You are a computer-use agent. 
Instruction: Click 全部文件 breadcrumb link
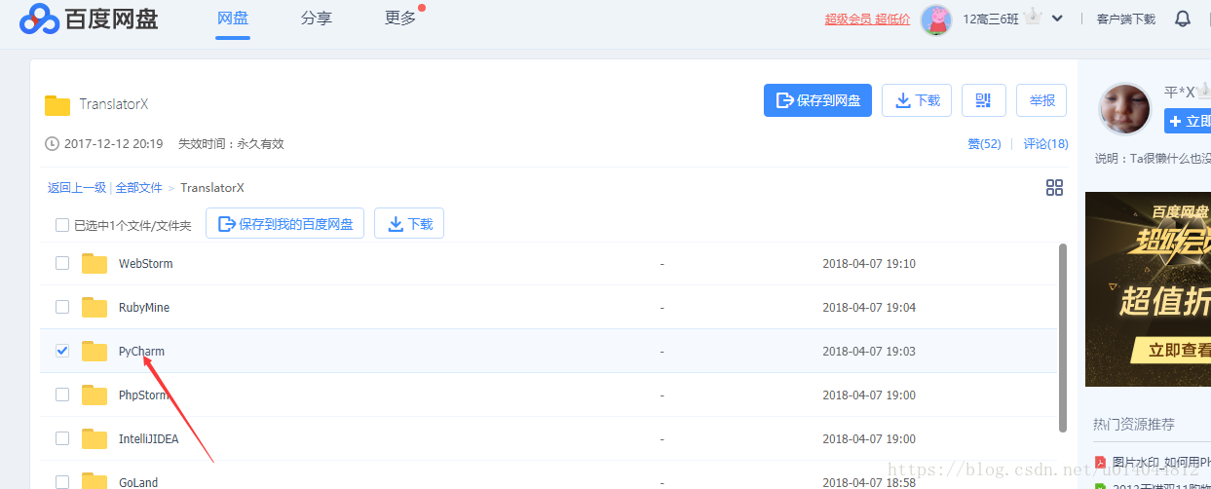[139, 187]
